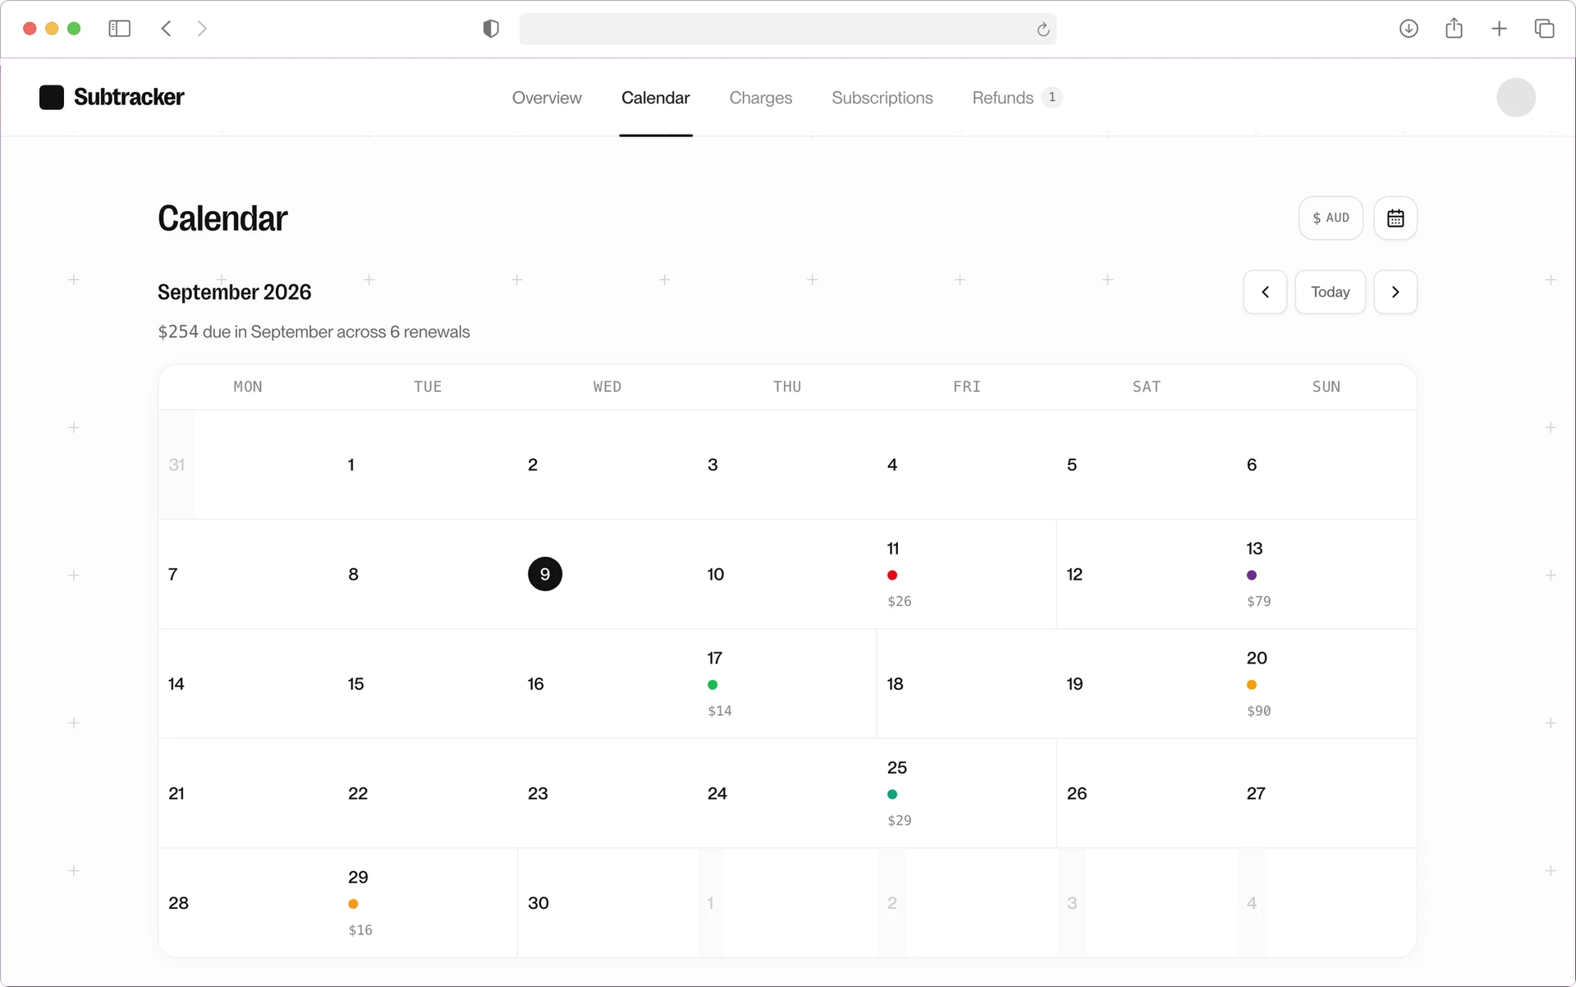Viewport: 1576px width, 987px height.
Task: Click the orange renewal dot on 29
Action: (x=353, y=904)
